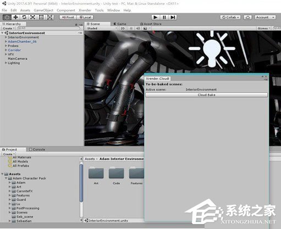Collapse the InteriorEnvironment scene root
281x229 pixels.
pos(2,33)
